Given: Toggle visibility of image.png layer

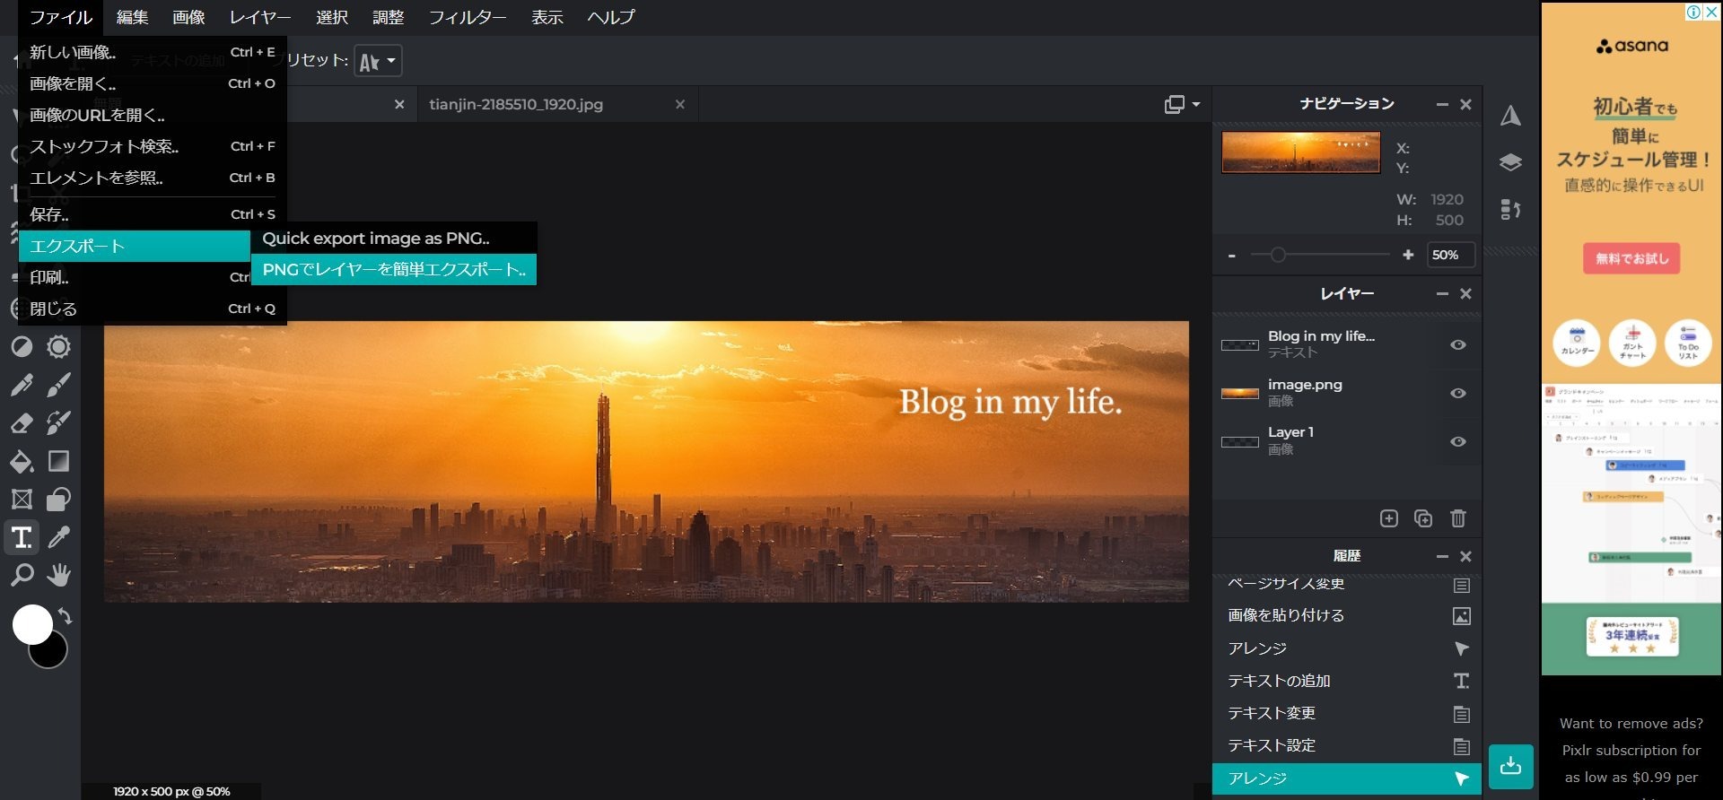Looking at the screenshot, I should (1458, 393).
